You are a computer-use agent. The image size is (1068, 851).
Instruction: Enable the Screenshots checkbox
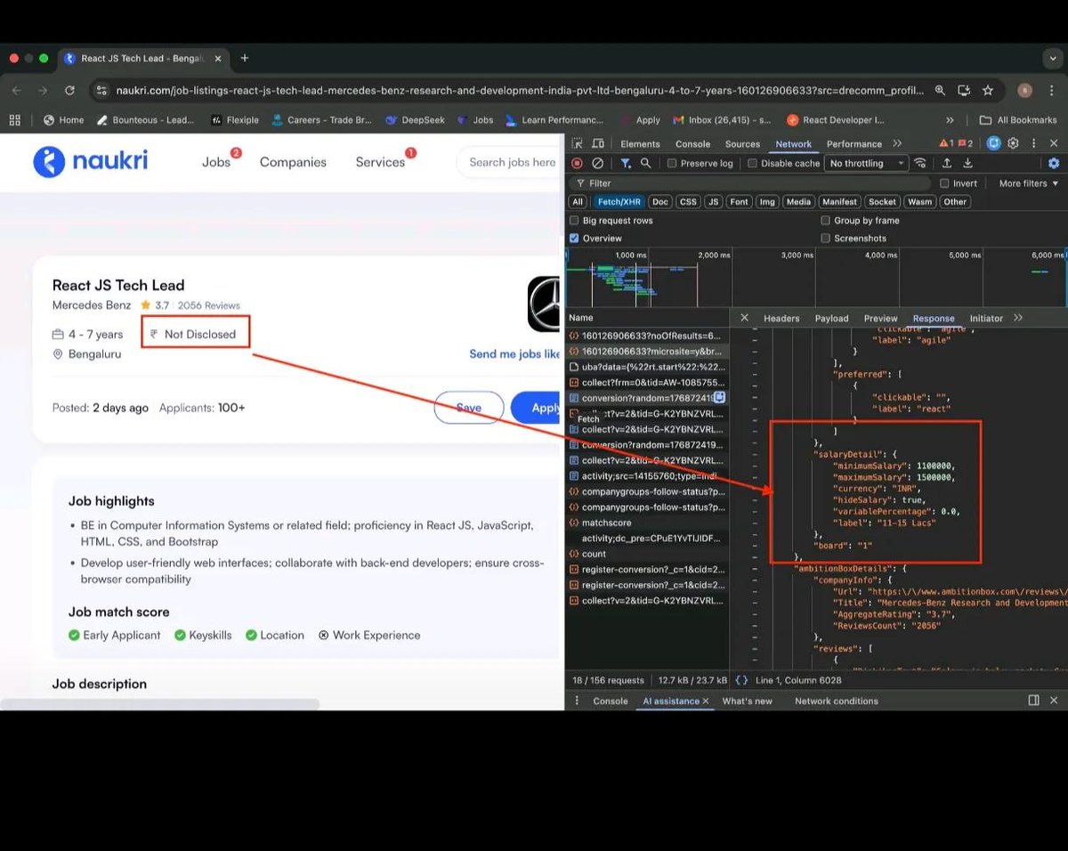[825, 239]
